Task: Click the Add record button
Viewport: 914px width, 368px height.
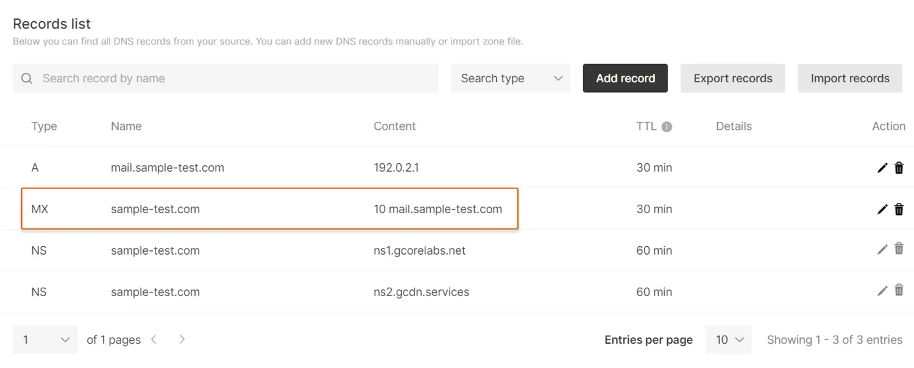Action: point(625,78)
